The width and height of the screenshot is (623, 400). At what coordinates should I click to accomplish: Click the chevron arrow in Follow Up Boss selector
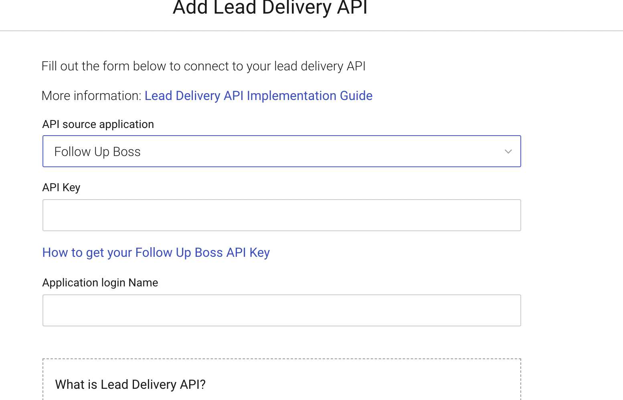(x=508, y=152)
